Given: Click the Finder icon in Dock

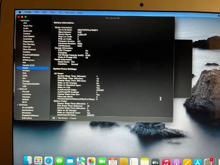Looking at the screenshot, I should (x=28, y=161).
